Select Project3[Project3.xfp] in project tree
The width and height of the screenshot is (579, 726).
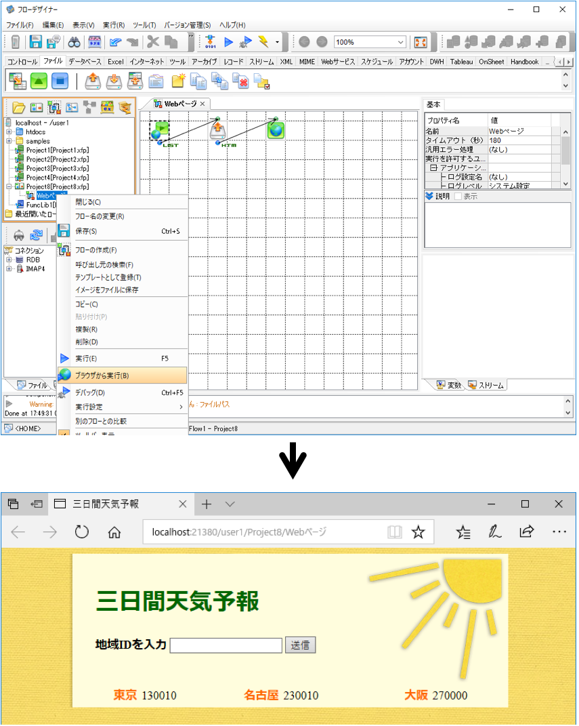click(58, 169)
